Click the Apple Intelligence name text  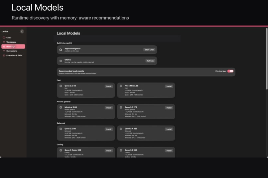pos(72,48)
